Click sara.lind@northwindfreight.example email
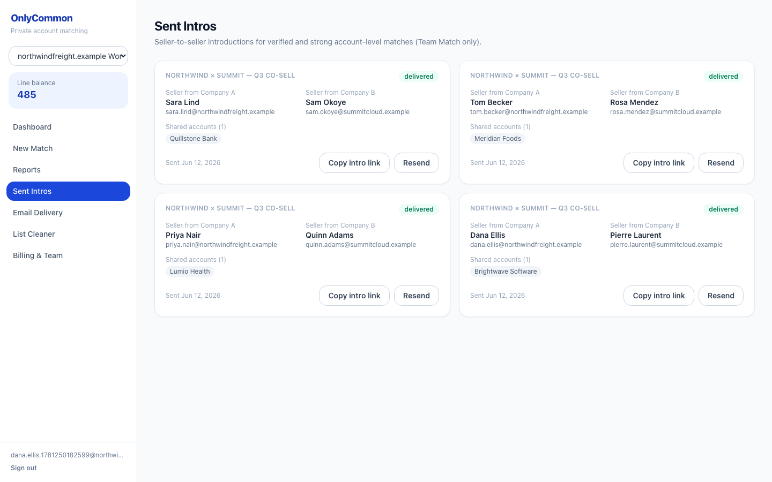This screenshot has width=772, height=482. [x=220, y=112]
